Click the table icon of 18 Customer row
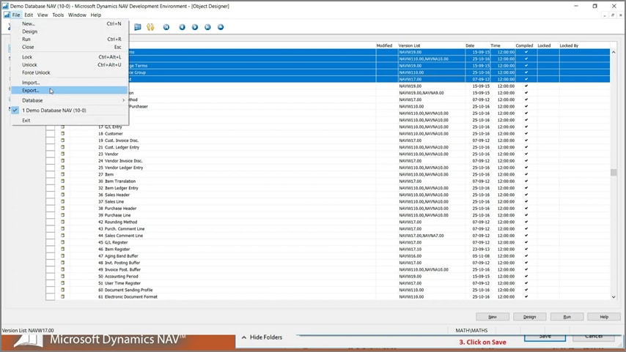Viewport: 626px width, 352px height. (x=63, y=133)
